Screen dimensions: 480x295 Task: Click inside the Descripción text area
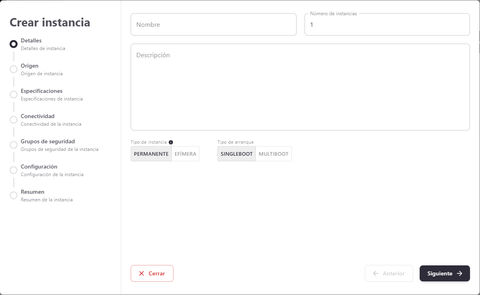[x=300, y=87]
